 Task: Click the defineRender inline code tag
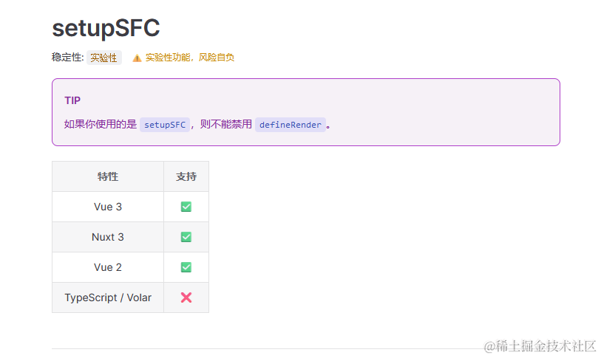291,125
